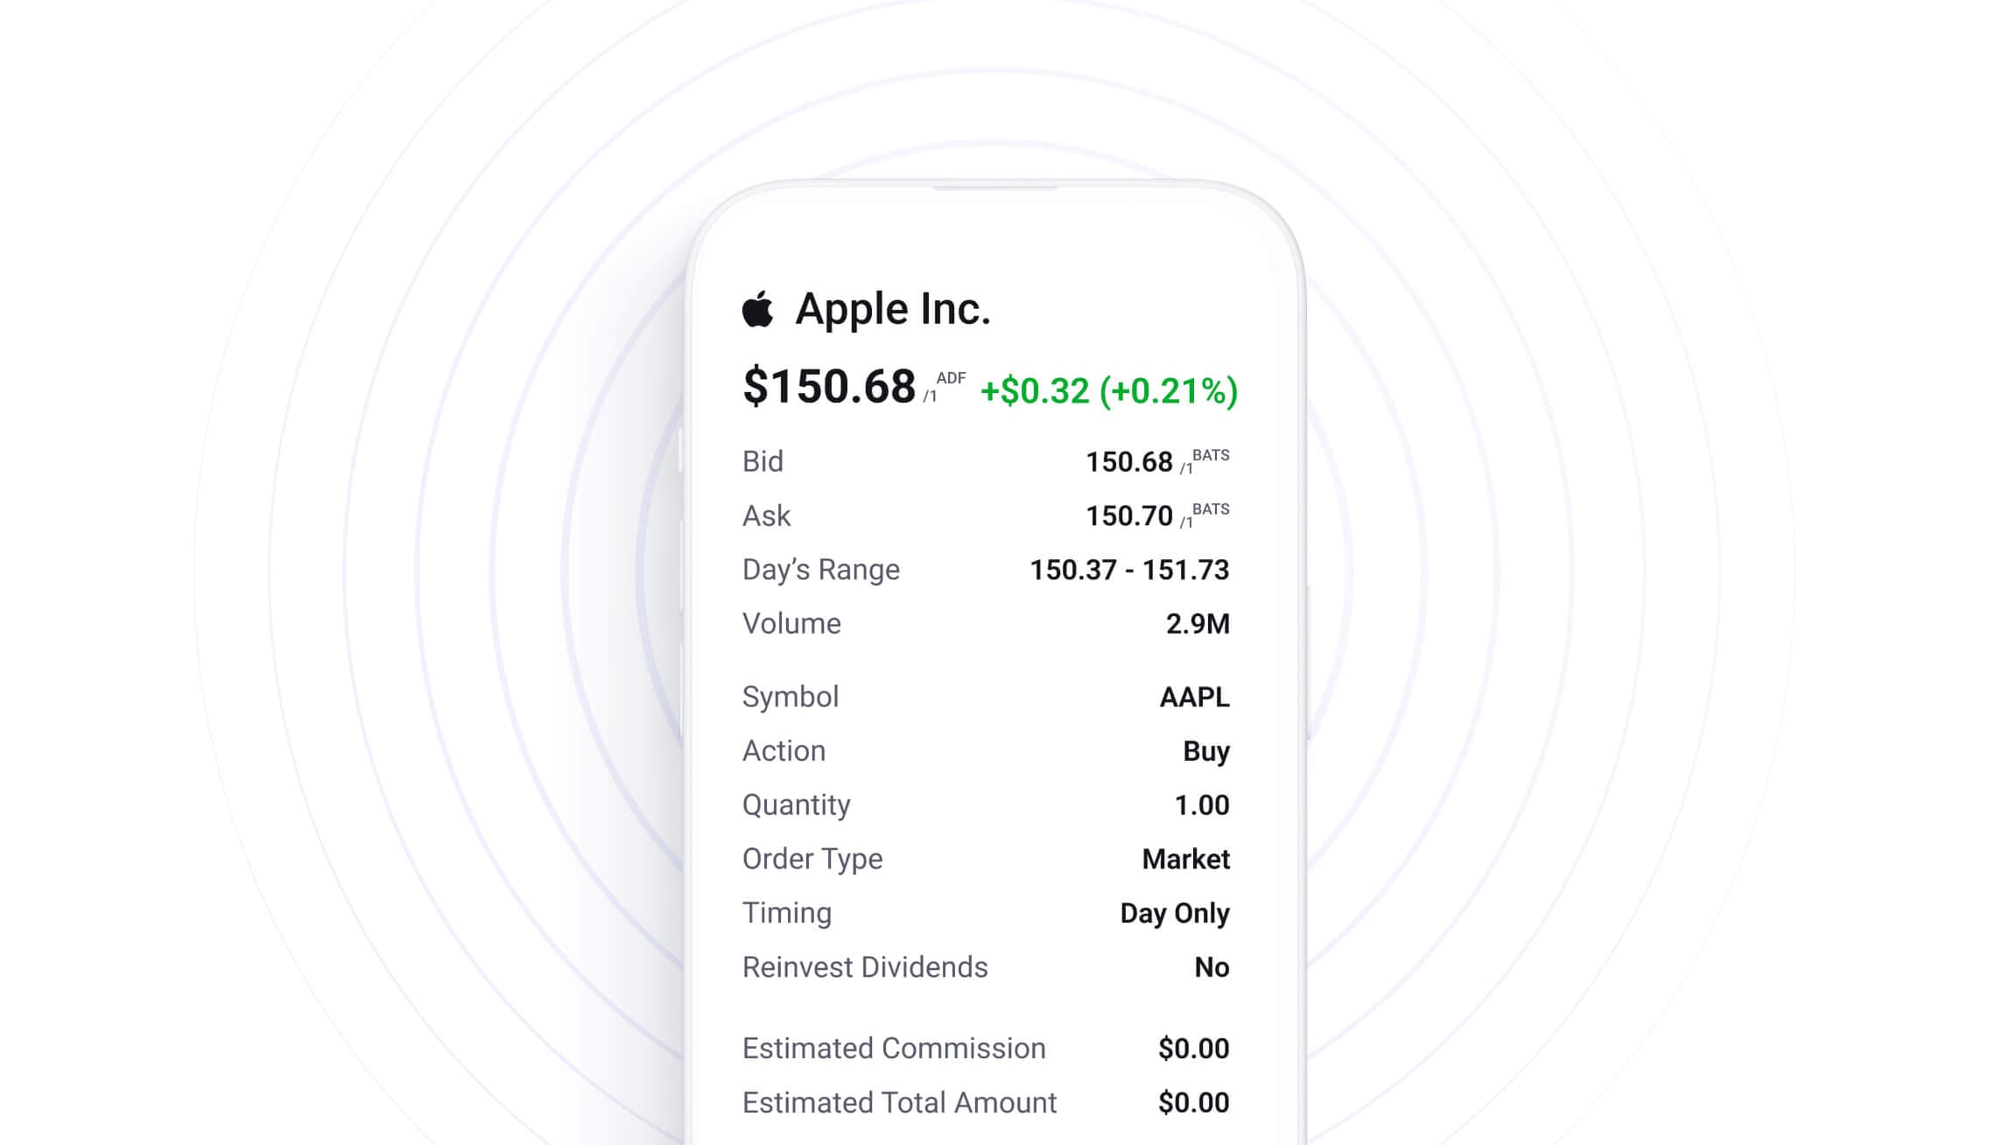Tap the Volume 2.9M value
Screen dimensions: 1989x1145
pos(1197,624)
